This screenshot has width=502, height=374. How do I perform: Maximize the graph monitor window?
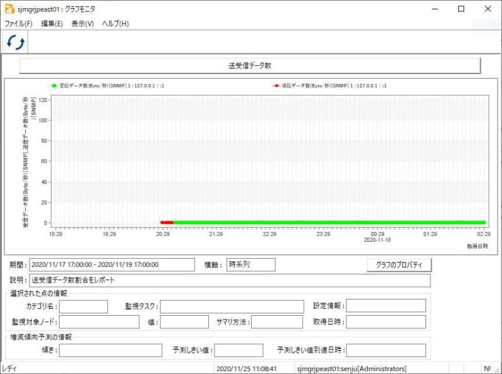[x=461, y=9]
